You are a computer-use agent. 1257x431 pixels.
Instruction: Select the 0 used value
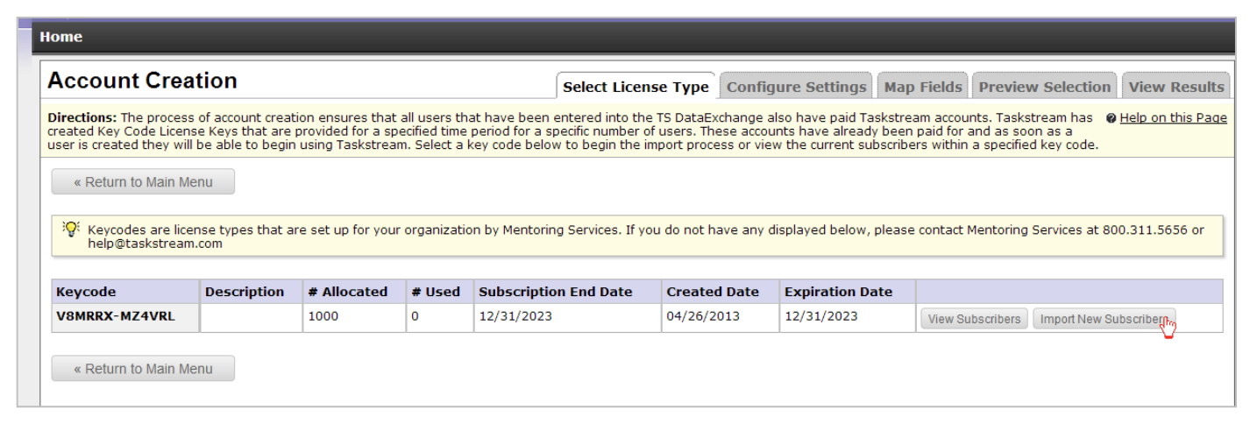[x=415, y=317]
